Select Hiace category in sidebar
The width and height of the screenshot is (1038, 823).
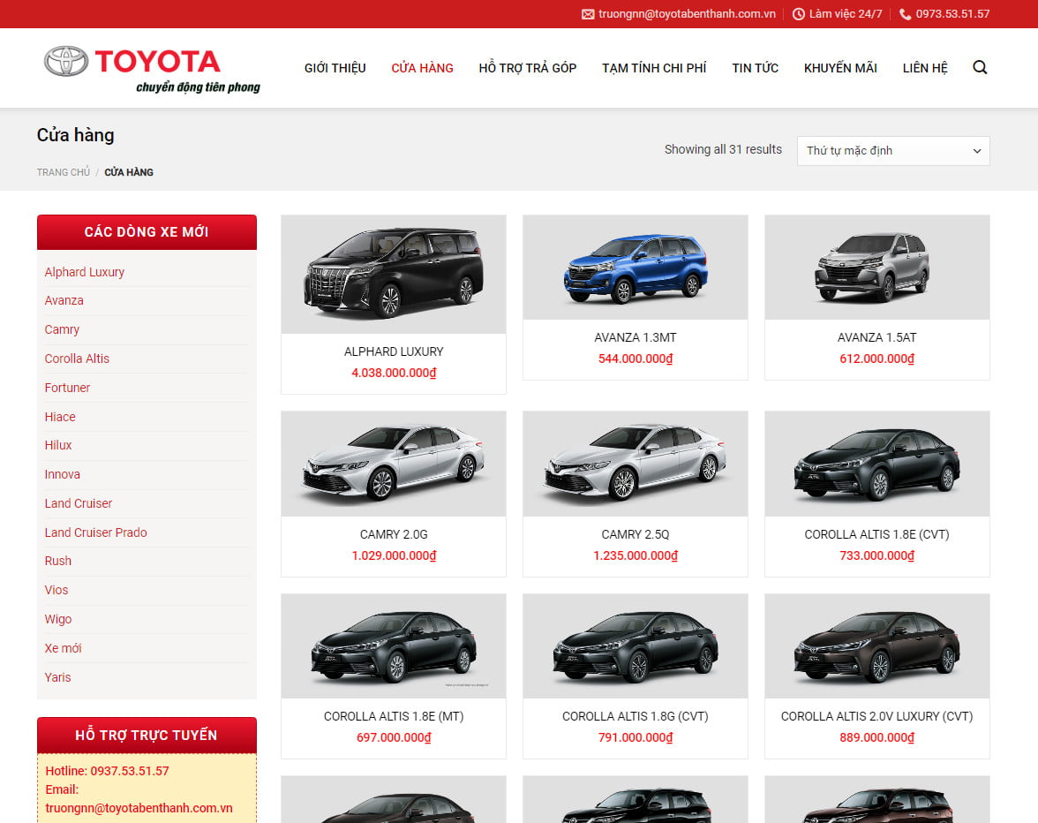point(60,417)
